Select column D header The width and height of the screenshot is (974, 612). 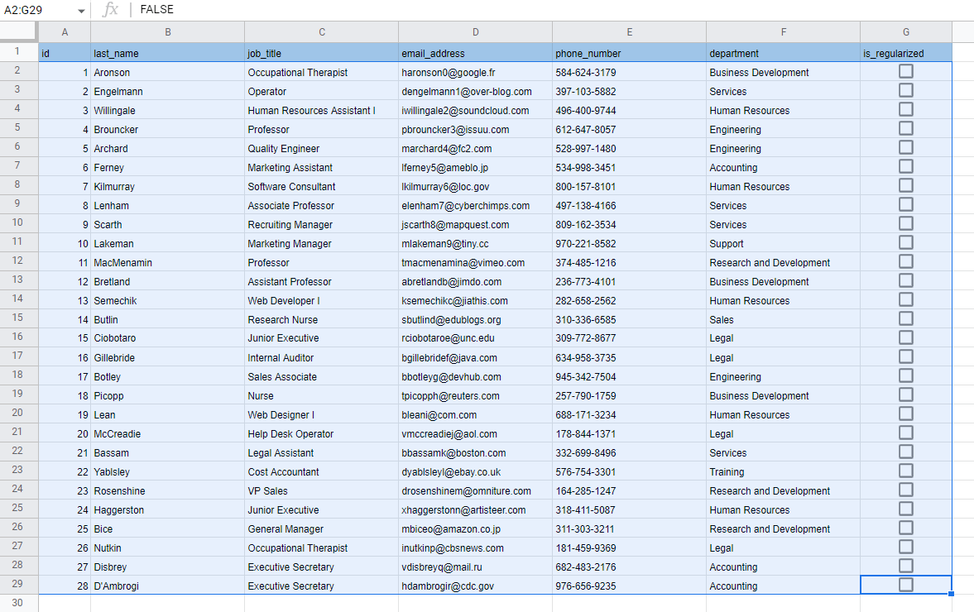(x=475, y=31)
